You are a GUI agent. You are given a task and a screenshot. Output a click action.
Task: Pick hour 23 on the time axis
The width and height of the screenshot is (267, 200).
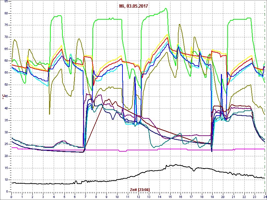255,197
